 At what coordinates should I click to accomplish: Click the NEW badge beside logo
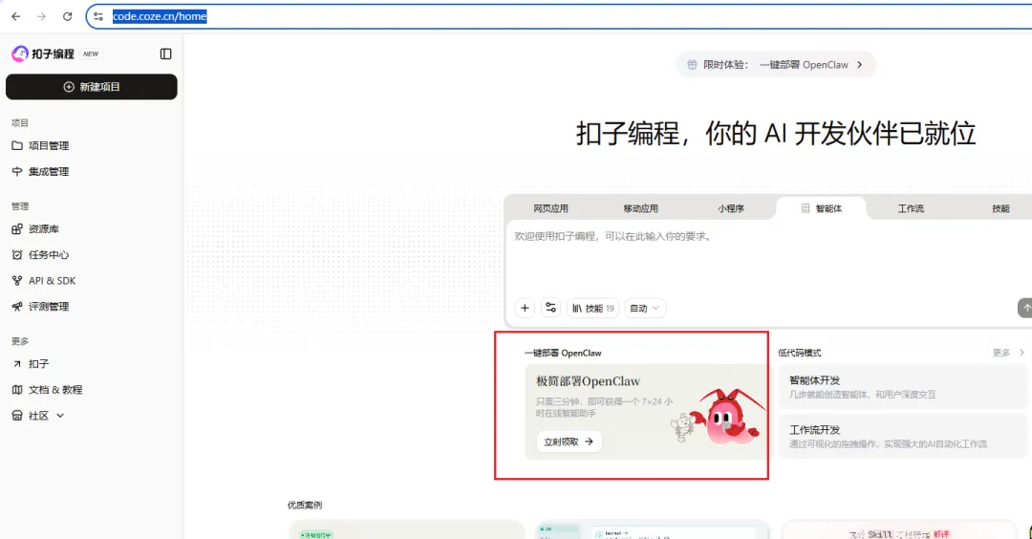(x=91, y=54)
